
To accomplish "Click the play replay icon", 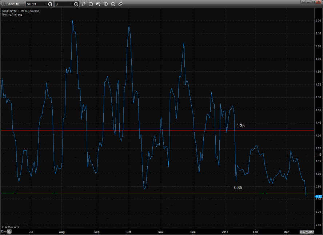I will pyautogui.click(x=106, y=4).
